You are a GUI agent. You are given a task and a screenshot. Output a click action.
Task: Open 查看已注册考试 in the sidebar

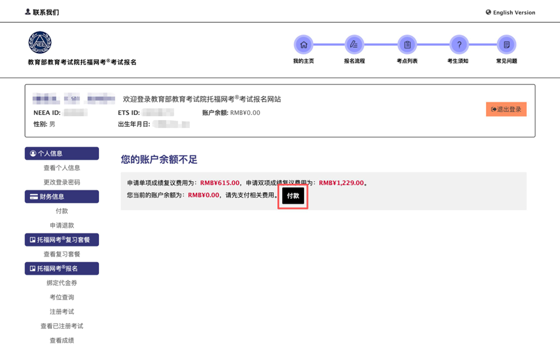(x=62, y=326)
